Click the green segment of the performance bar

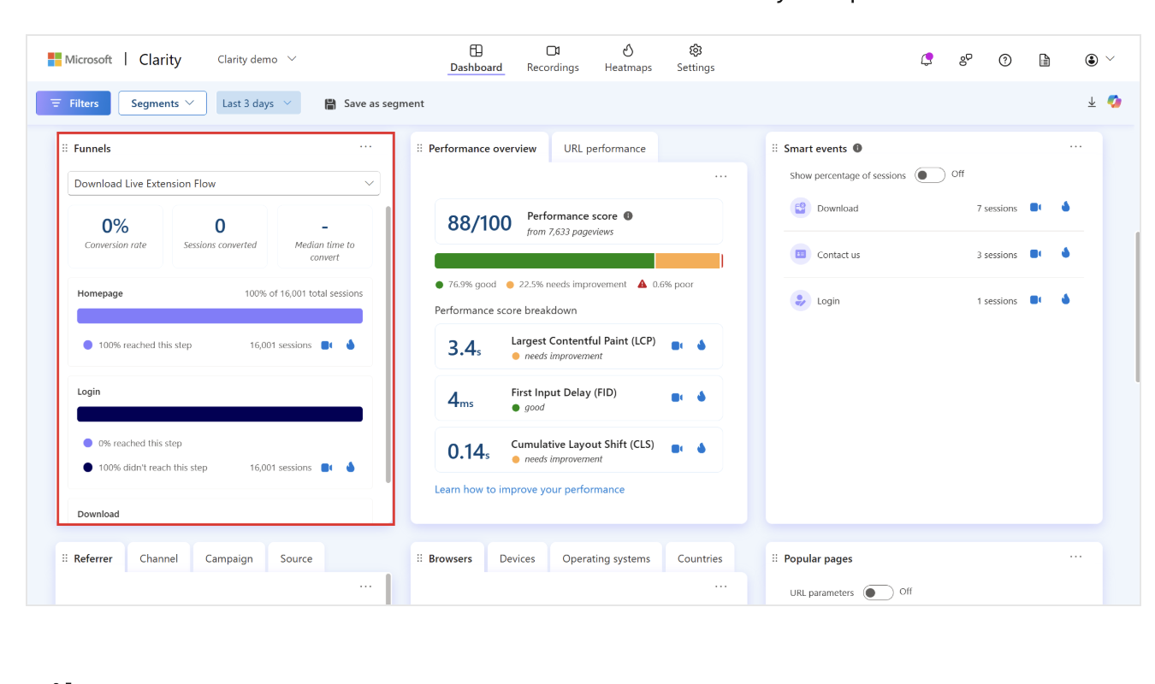(544, 259)
